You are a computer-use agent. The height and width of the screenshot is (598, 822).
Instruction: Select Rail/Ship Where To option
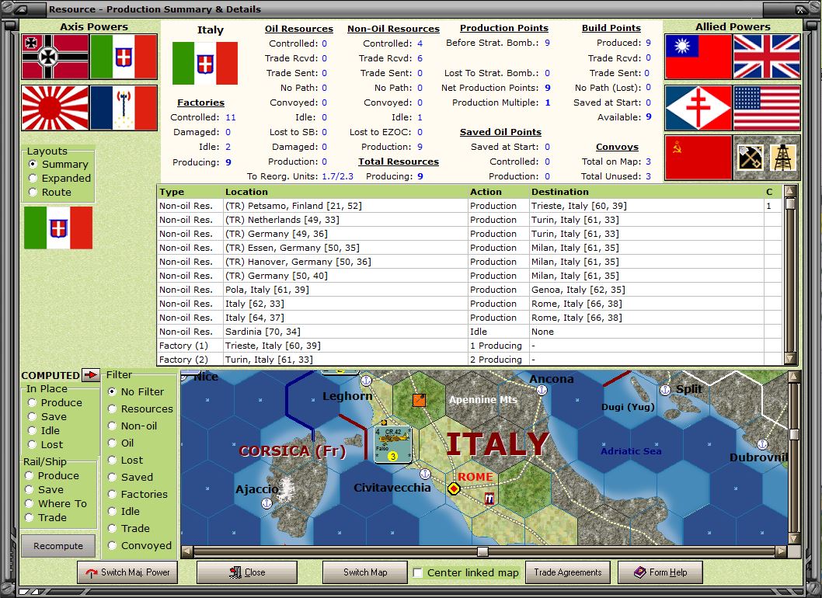point(56,504)
